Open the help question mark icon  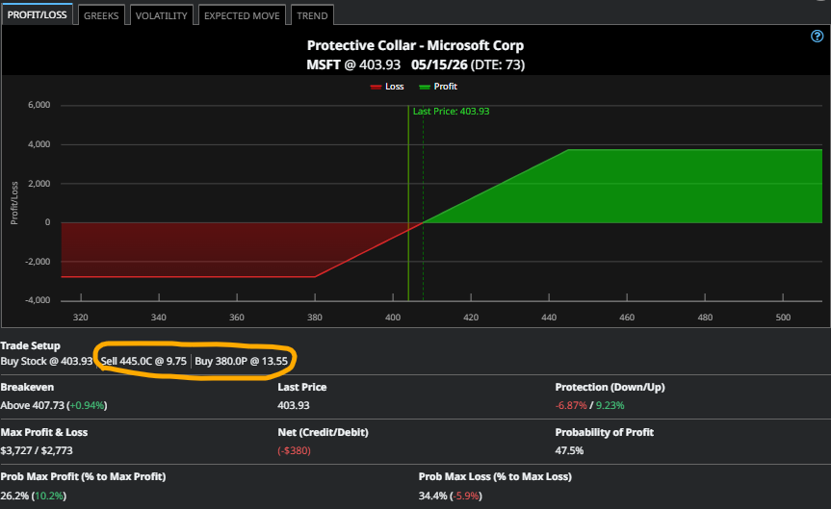tap(817, 36)
